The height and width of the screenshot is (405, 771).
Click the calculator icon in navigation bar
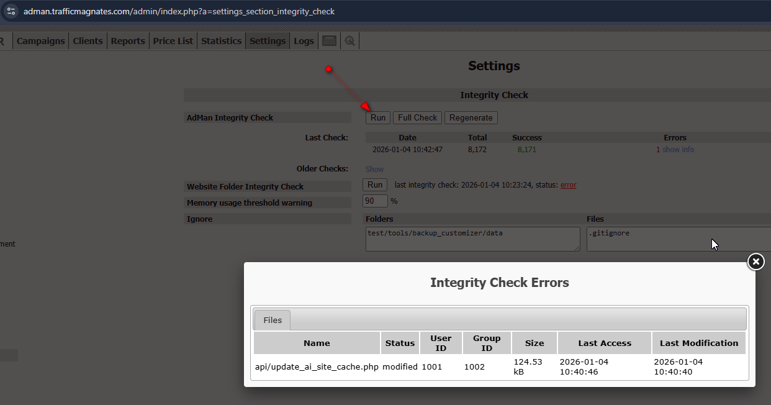pos(329,41)
